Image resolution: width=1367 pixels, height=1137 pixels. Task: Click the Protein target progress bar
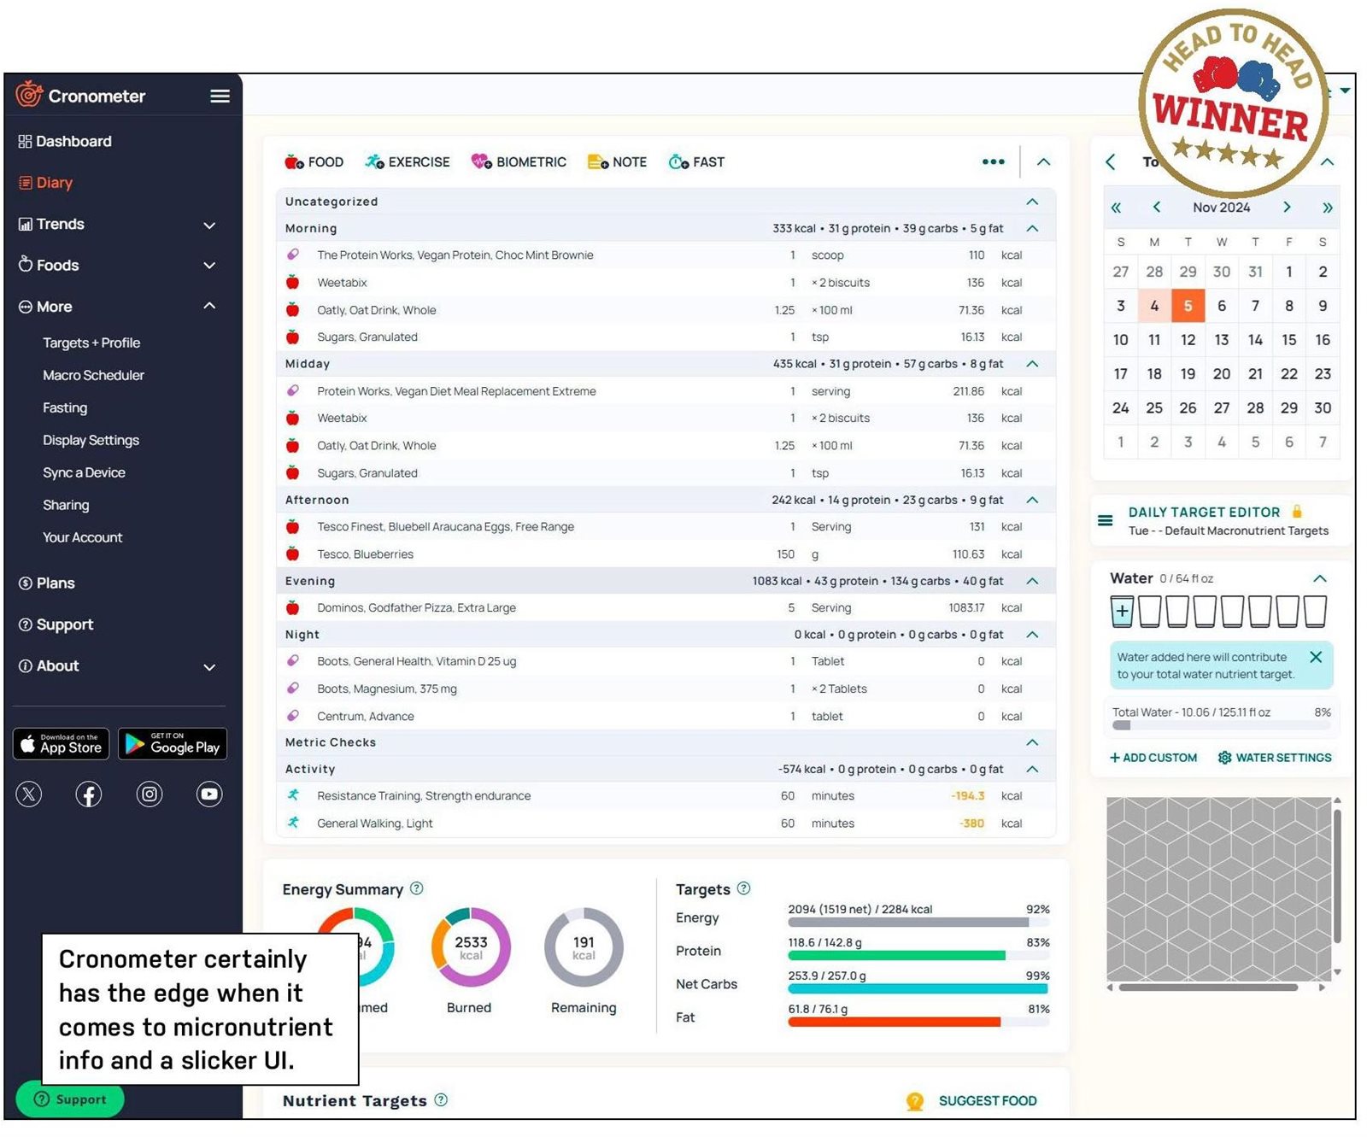click(x=918, y=956)
